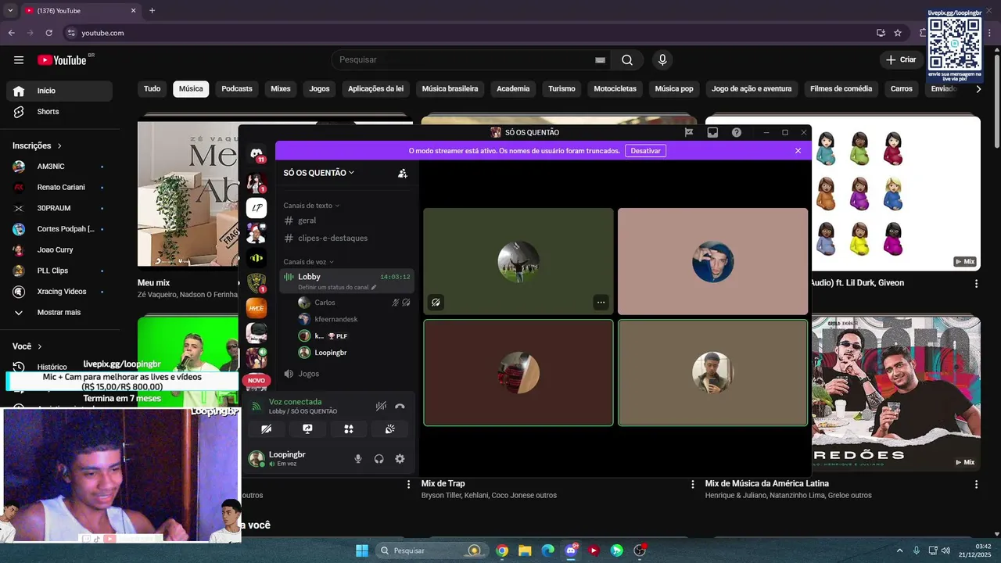Screen dimensions: 1001x563
Task: Deafen audio with the headphones icon
Action: point(379,459)
